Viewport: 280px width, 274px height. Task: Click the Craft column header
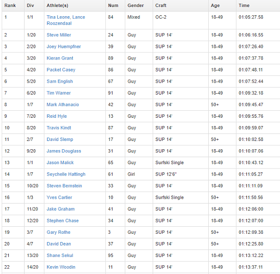[x=160, y=6]
